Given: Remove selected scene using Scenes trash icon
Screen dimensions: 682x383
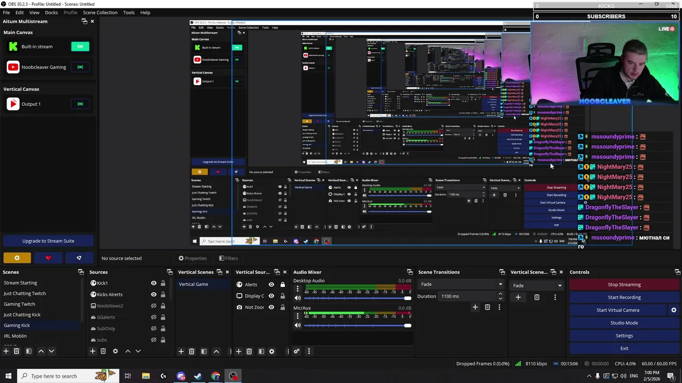Looking at the screenshot, I should pyautogui.click(x=17, y=351).
